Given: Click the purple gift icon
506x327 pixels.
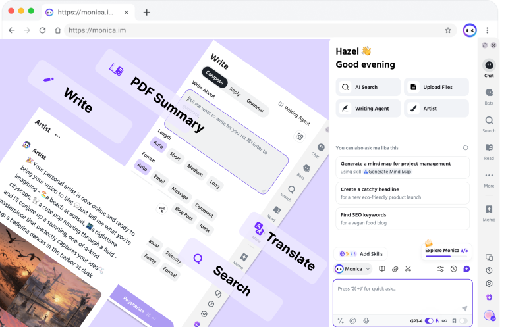Looking at the screenshot, I should (x=489, y=297).
